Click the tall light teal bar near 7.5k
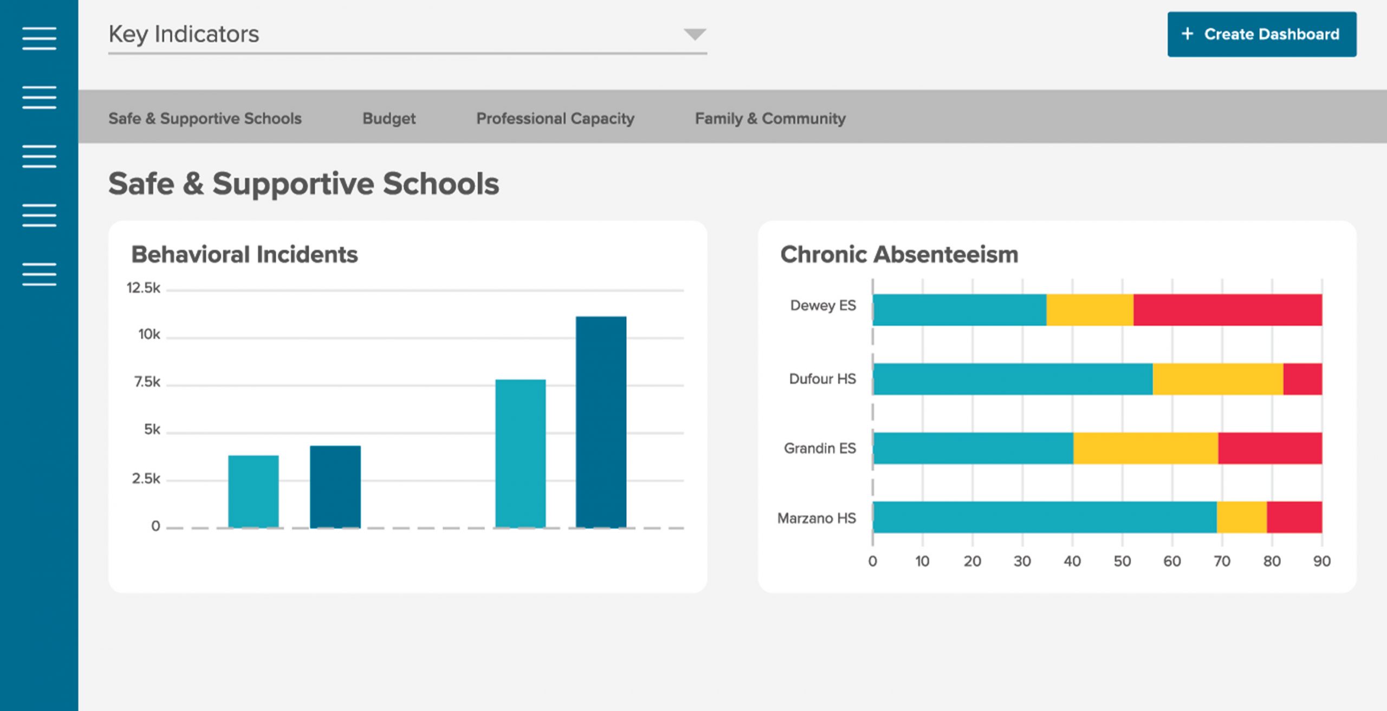 click(521, 454)
